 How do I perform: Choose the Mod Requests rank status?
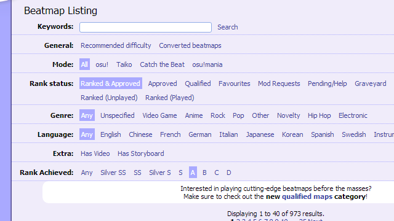click(279, 83)
